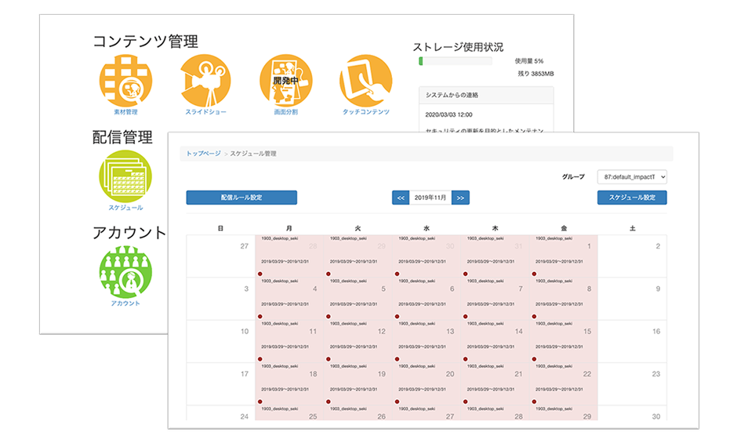
Task: Click the red dot on November 11
Action: pos(260,359)
